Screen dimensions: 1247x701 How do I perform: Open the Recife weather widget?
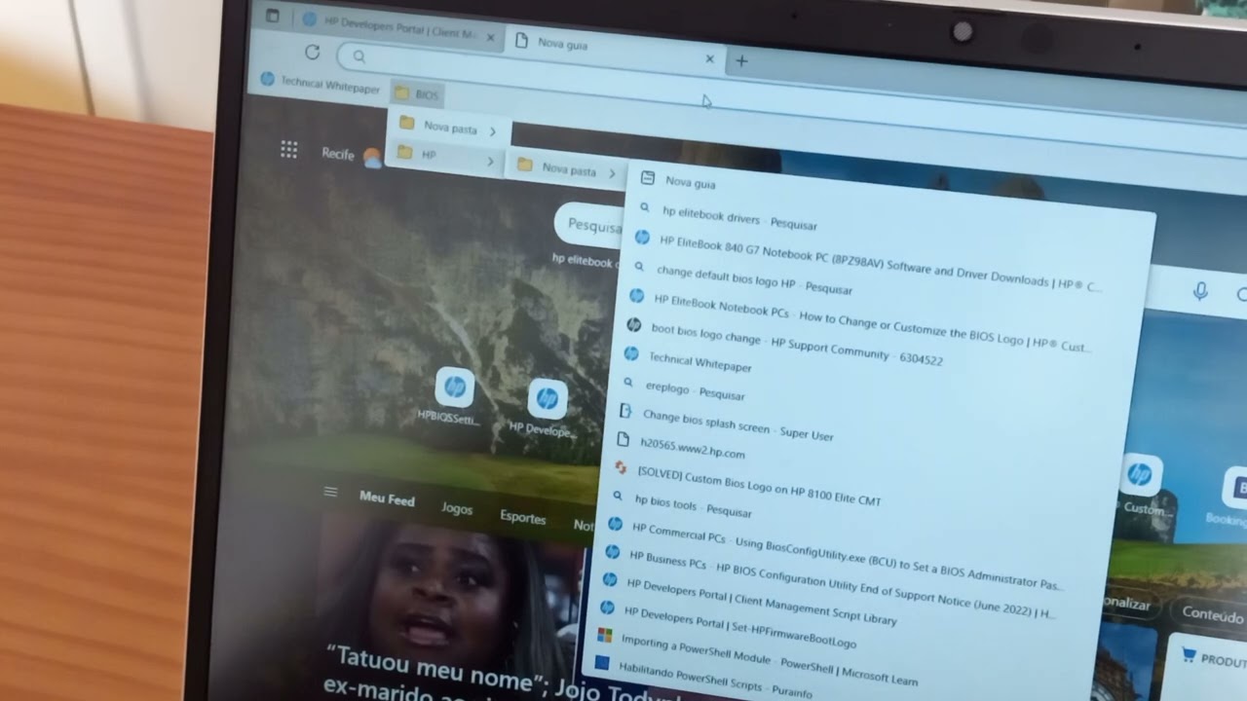[x=351, y=156]
